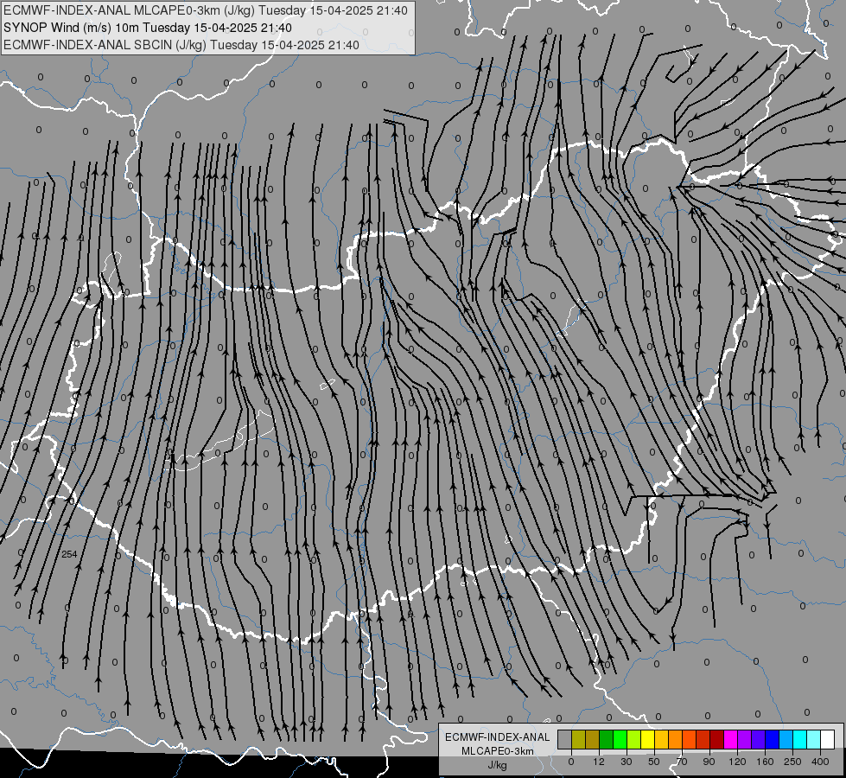Select the 30 value on legend scale
Viewport: 846px width, 778px height.
click(627, 762)
